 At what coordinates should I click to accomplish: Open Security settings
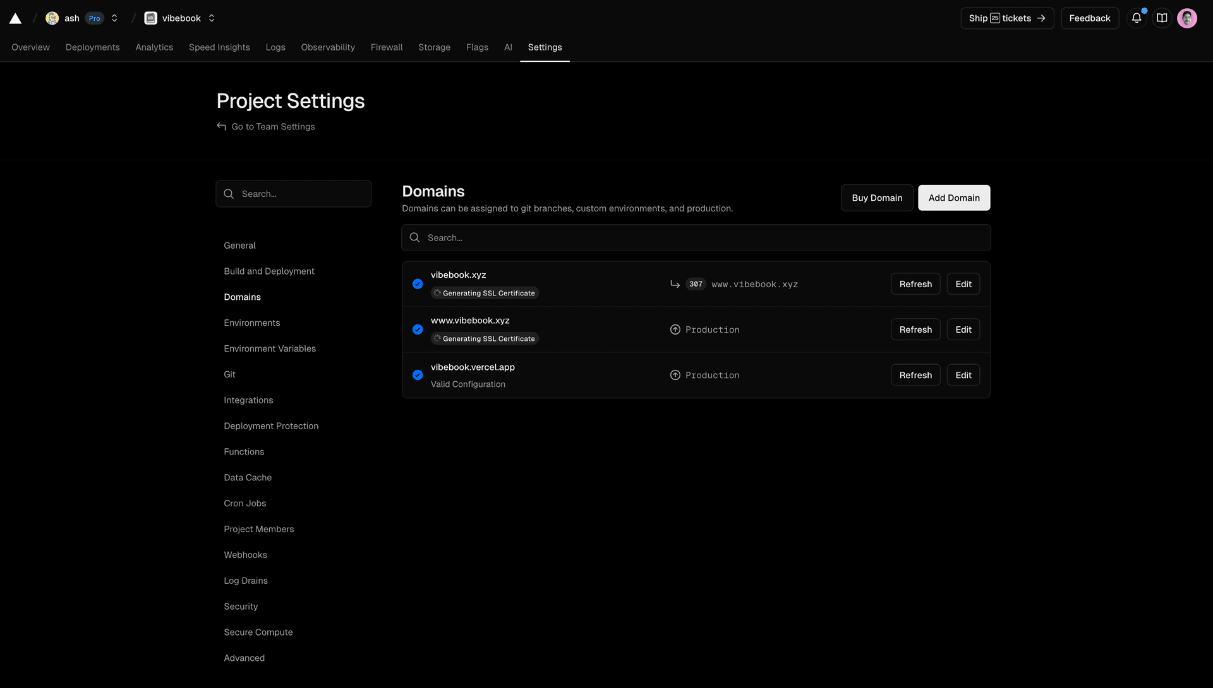[241, 607]
